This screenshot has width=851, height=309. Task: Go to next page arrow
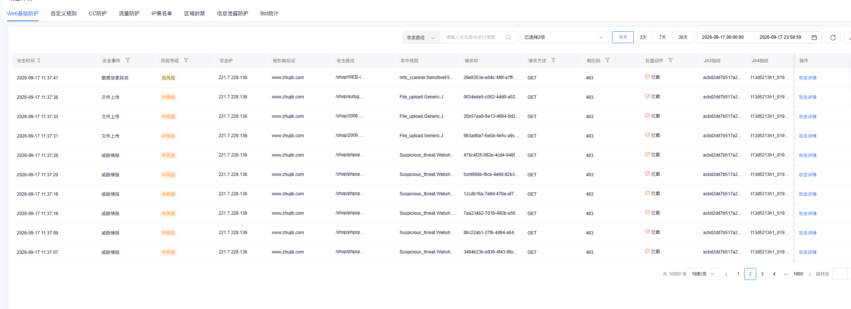[x=810, y=274]
